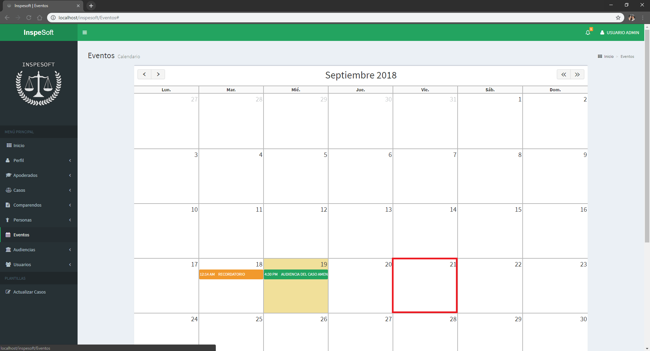The height and width of the screenshot is (351, 650).
Task: Click the Inicio breadcrumb link
Action: [609, 56]
